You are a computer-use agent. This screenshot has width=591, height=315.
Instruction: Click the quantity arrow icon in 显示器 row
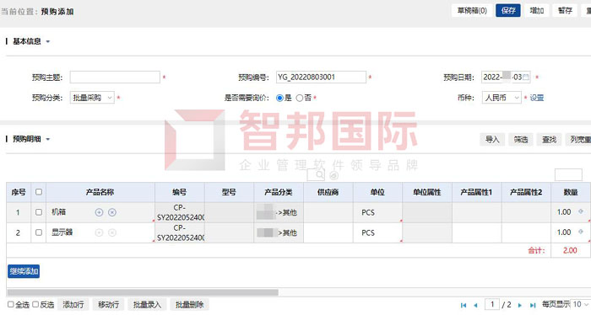pyautogui.click(x=581, y=232)
